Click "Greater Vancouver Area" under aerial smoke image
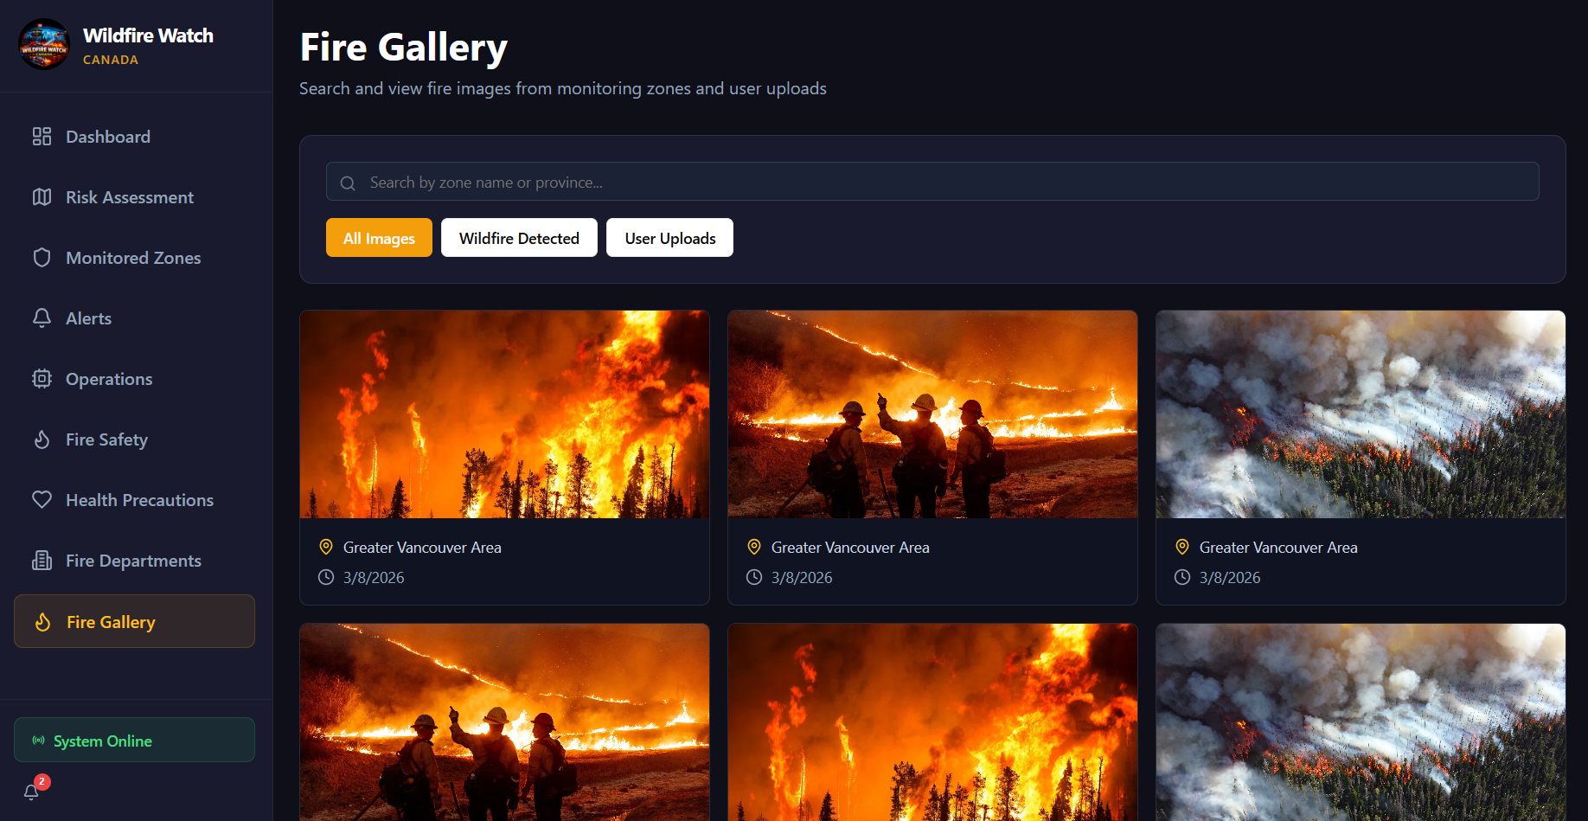Screen dimensions: 1588x821 (x=1278, y=548)
